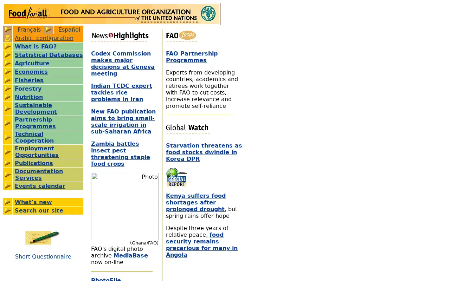Click the Special Report magnifier icon

176,177
